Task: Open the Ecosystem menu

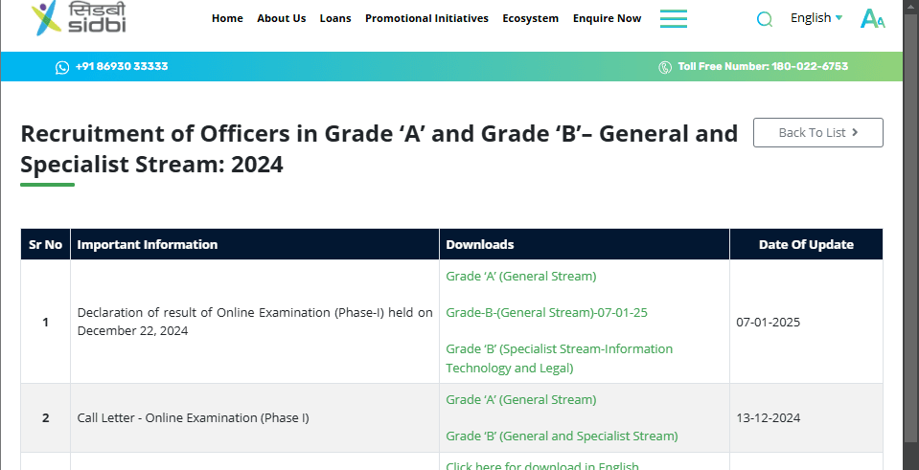Action: click(530, 18)
